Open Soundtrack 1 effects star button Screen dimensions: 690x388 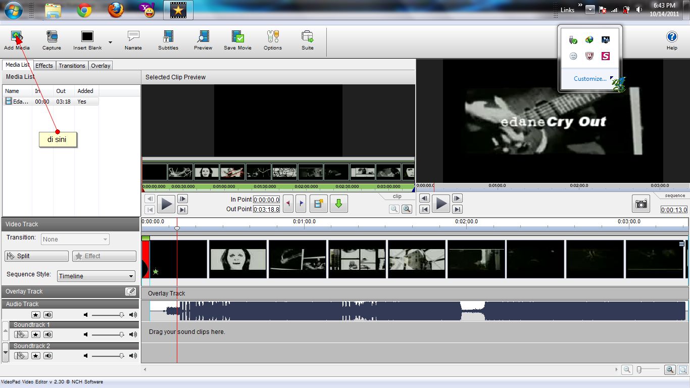click(x=36, y=334)
